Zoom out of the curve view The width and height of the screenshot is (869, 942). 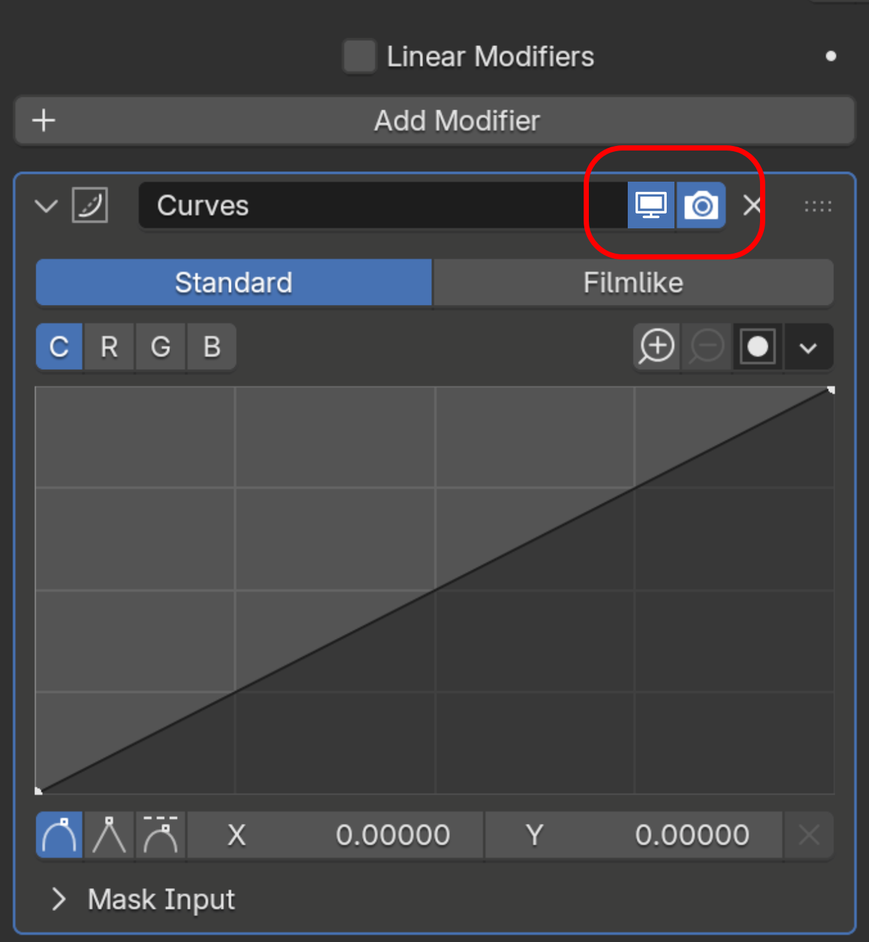[706, 347]
